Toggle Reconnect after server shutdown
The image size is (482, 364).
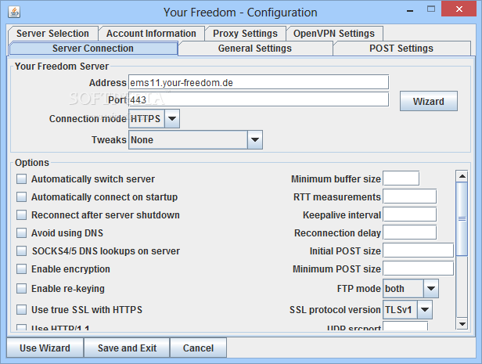click(22, 215)
